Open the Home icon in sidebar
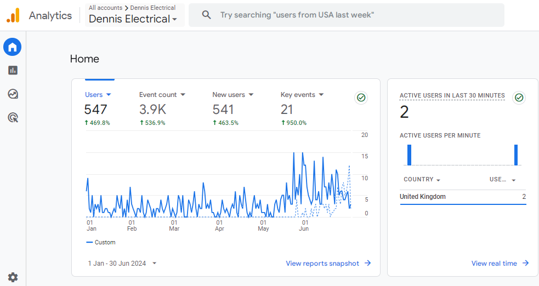539x286 pixels. 13,47
